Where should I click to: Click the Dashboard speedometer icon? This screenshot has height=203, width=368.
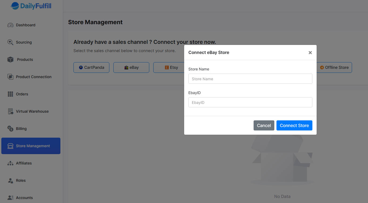(x=10, y=25)
